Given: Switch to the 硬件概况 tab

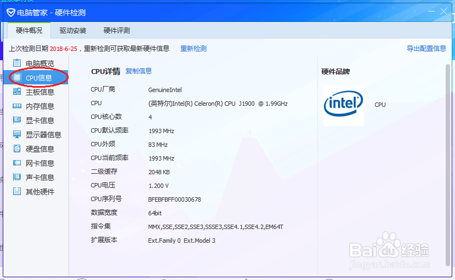Looking at the screenshot, I should 29,31.
